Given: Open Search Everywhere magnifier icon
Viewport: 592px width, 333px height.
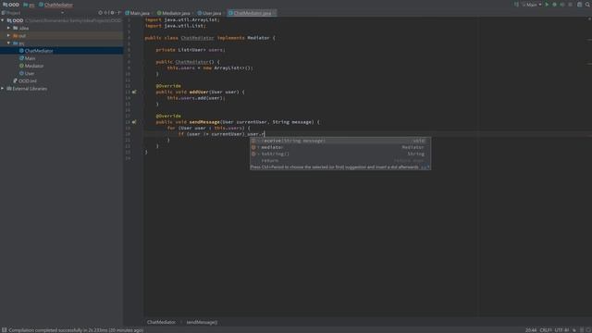Looking at the screenshot, I should click(587, 5).
